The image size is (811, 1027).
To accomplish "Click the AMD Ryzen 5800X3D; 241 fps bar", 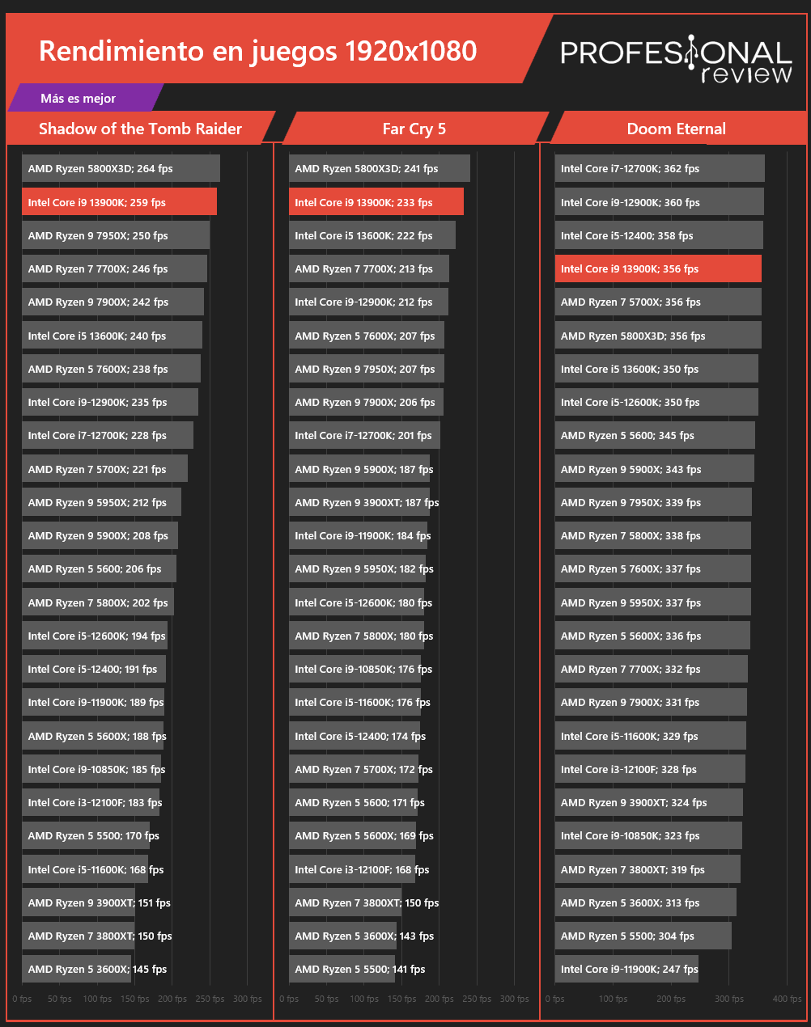I will (x=380, y=168).
